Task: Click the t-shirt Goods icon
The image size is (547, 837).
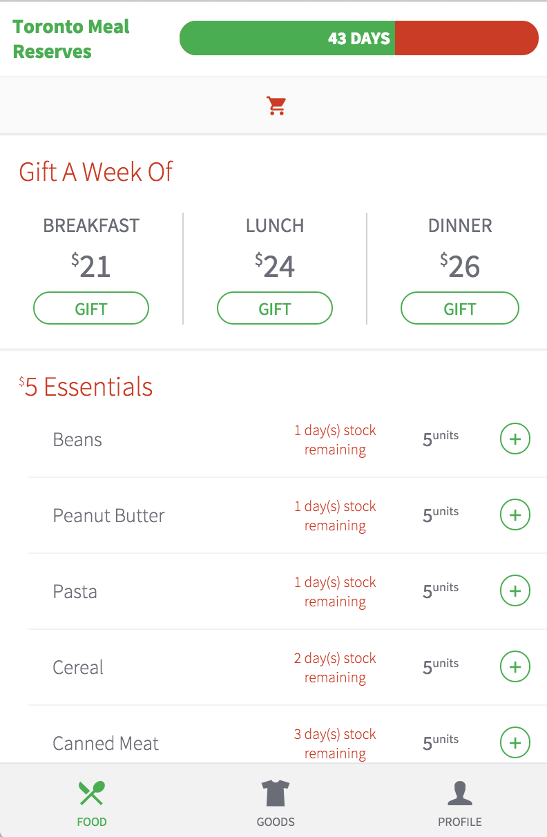Action: [276, 793]
